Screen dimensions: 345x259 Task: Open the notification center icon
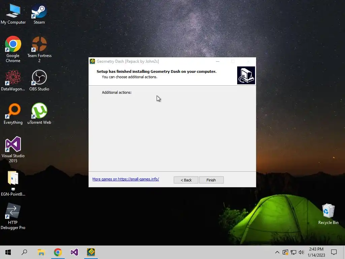[334, 252]
